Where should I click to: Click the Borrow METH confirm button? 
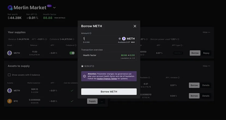[x=109, y=92]
